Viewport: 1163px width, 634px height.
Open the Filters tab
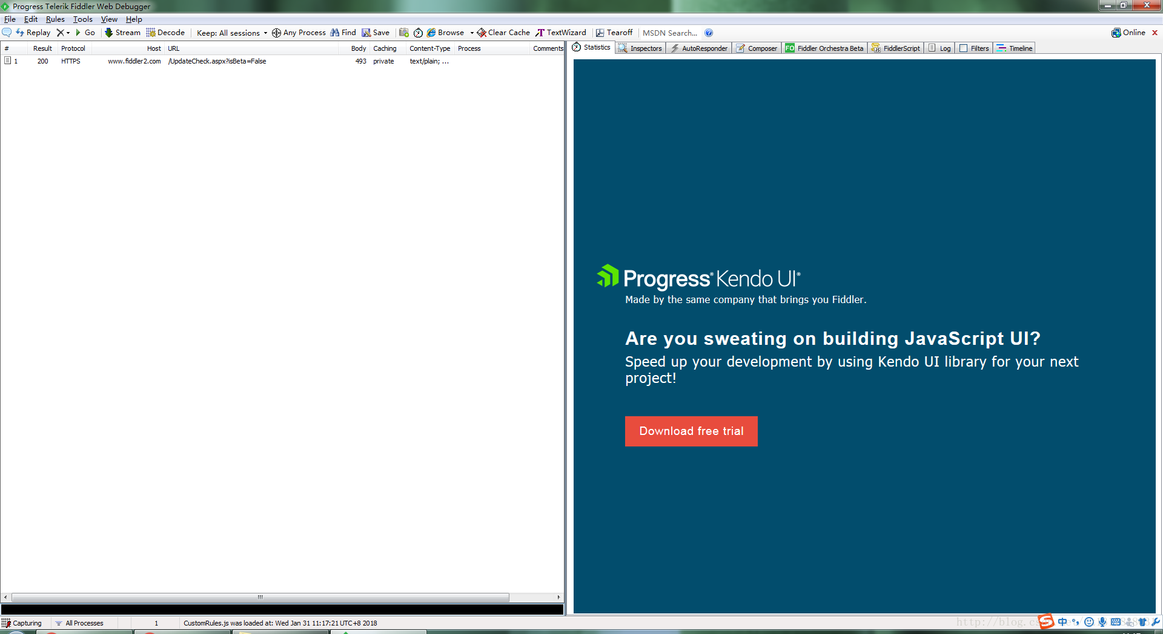tap(974, 48)
